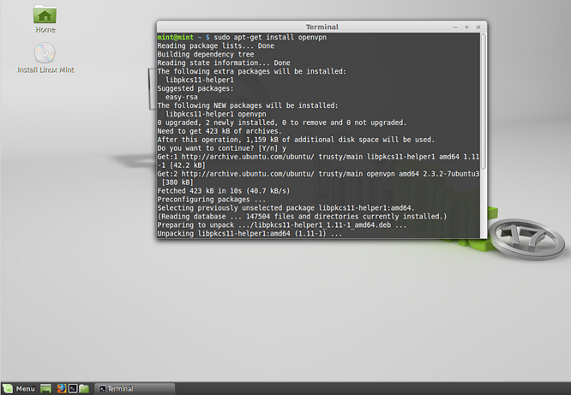Click the 'Preconfiguring packages ...' line

point(212,200)
